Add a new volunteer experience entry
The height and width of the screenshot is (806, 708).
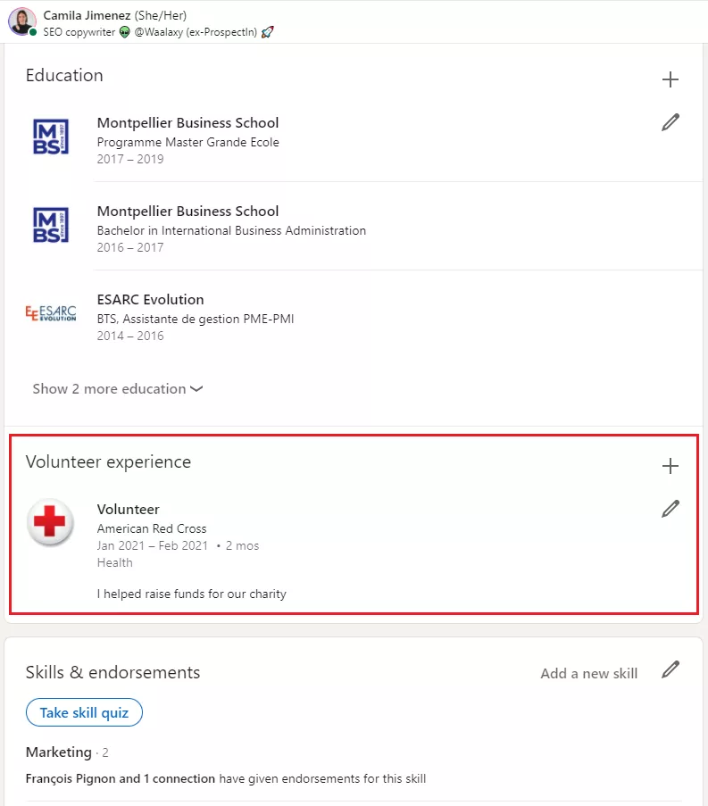pyautogui.click(x=671, y=466)
